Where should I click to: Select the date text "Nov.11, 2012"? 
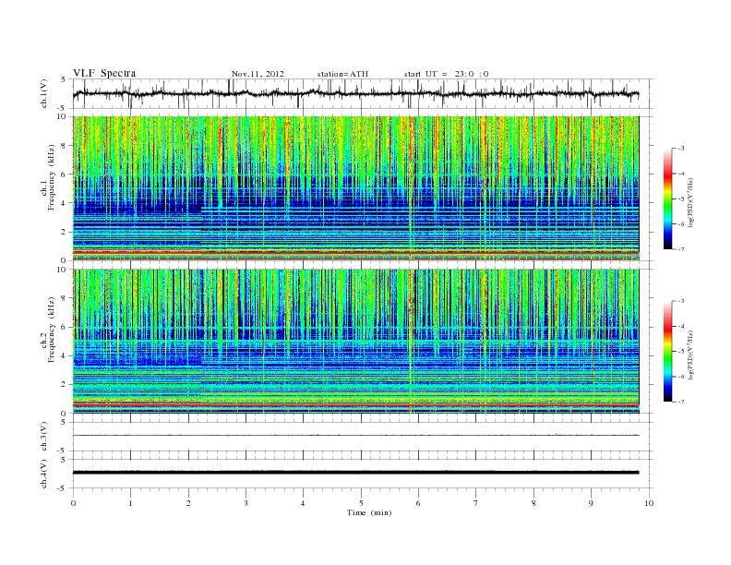258,74
